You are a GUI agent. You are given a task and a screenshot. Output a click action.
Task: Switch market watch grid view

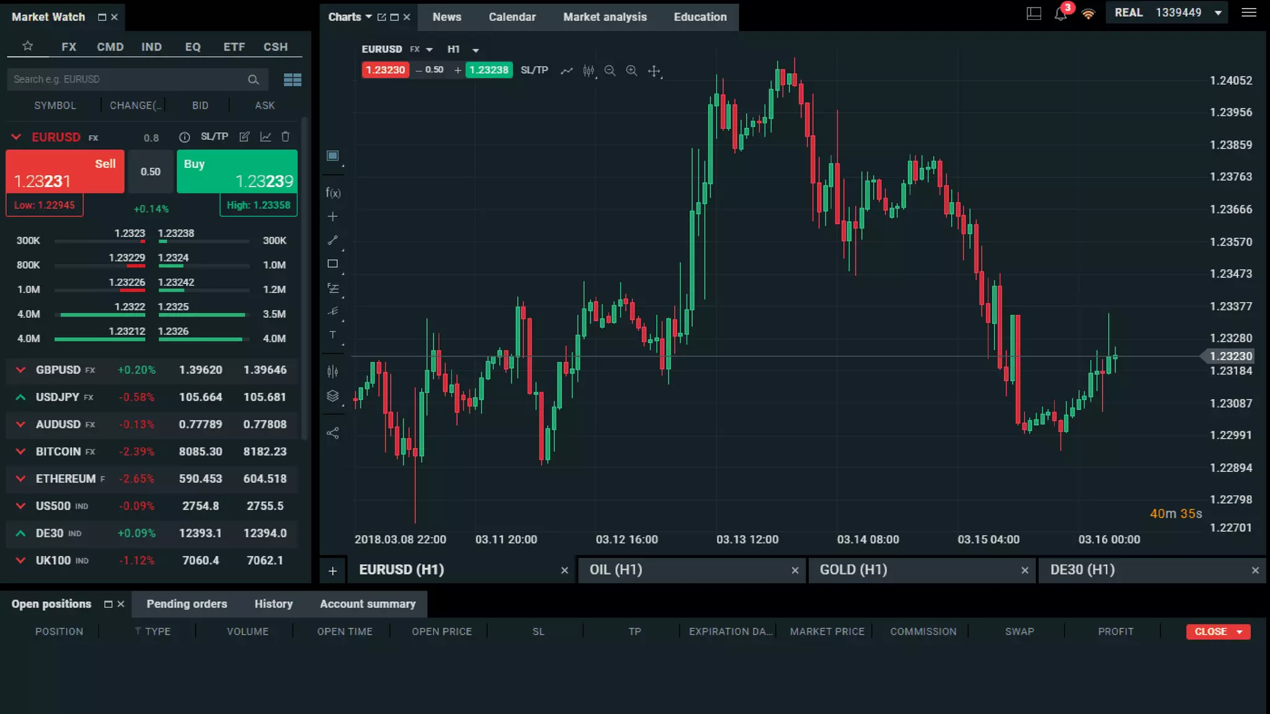[x=292, y=79]
